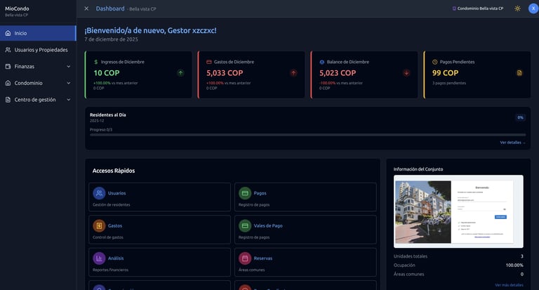Click the 99 COP pending value

tap(445, 73)
